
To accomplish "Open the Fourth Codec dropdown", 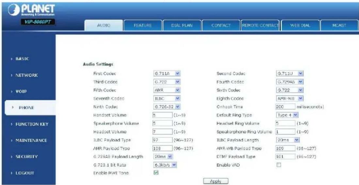I will (x=289, y=82).
